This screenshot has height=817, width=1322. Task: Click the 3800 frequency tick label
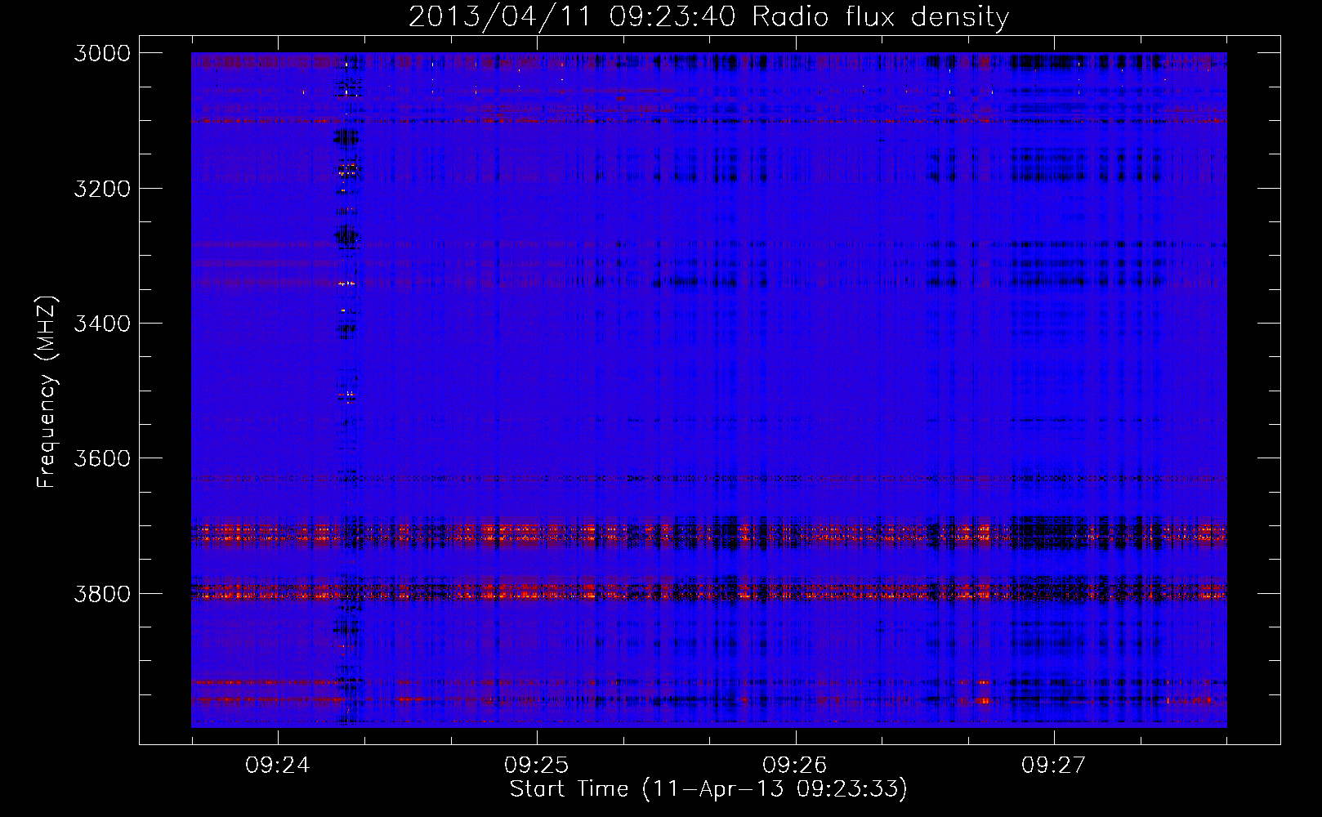[102, 594]
